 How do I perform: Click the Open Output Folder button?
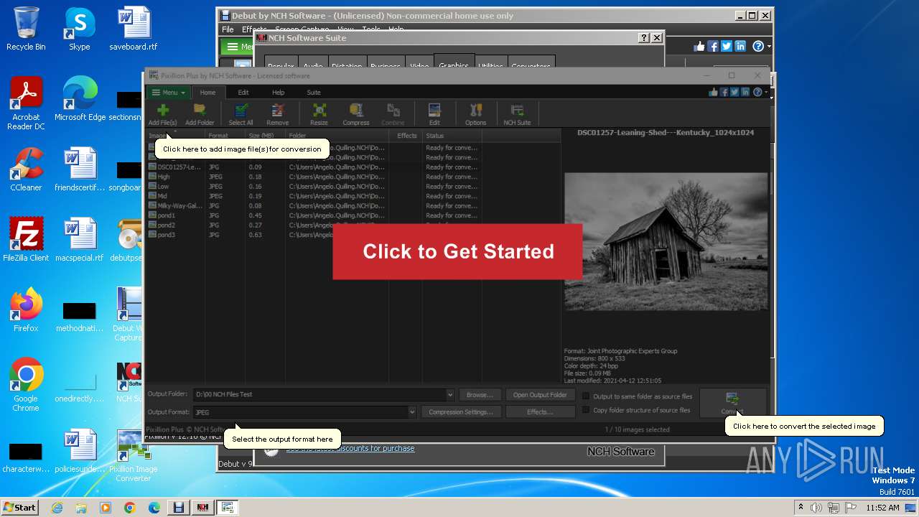pos(540,394)
